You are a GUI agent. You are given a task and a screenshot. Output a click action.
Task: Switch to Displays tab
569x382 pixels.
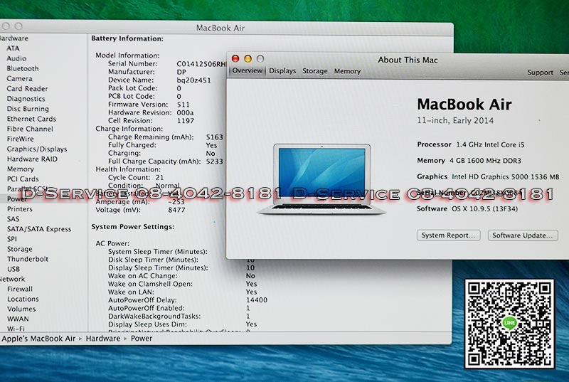point(282,71)
